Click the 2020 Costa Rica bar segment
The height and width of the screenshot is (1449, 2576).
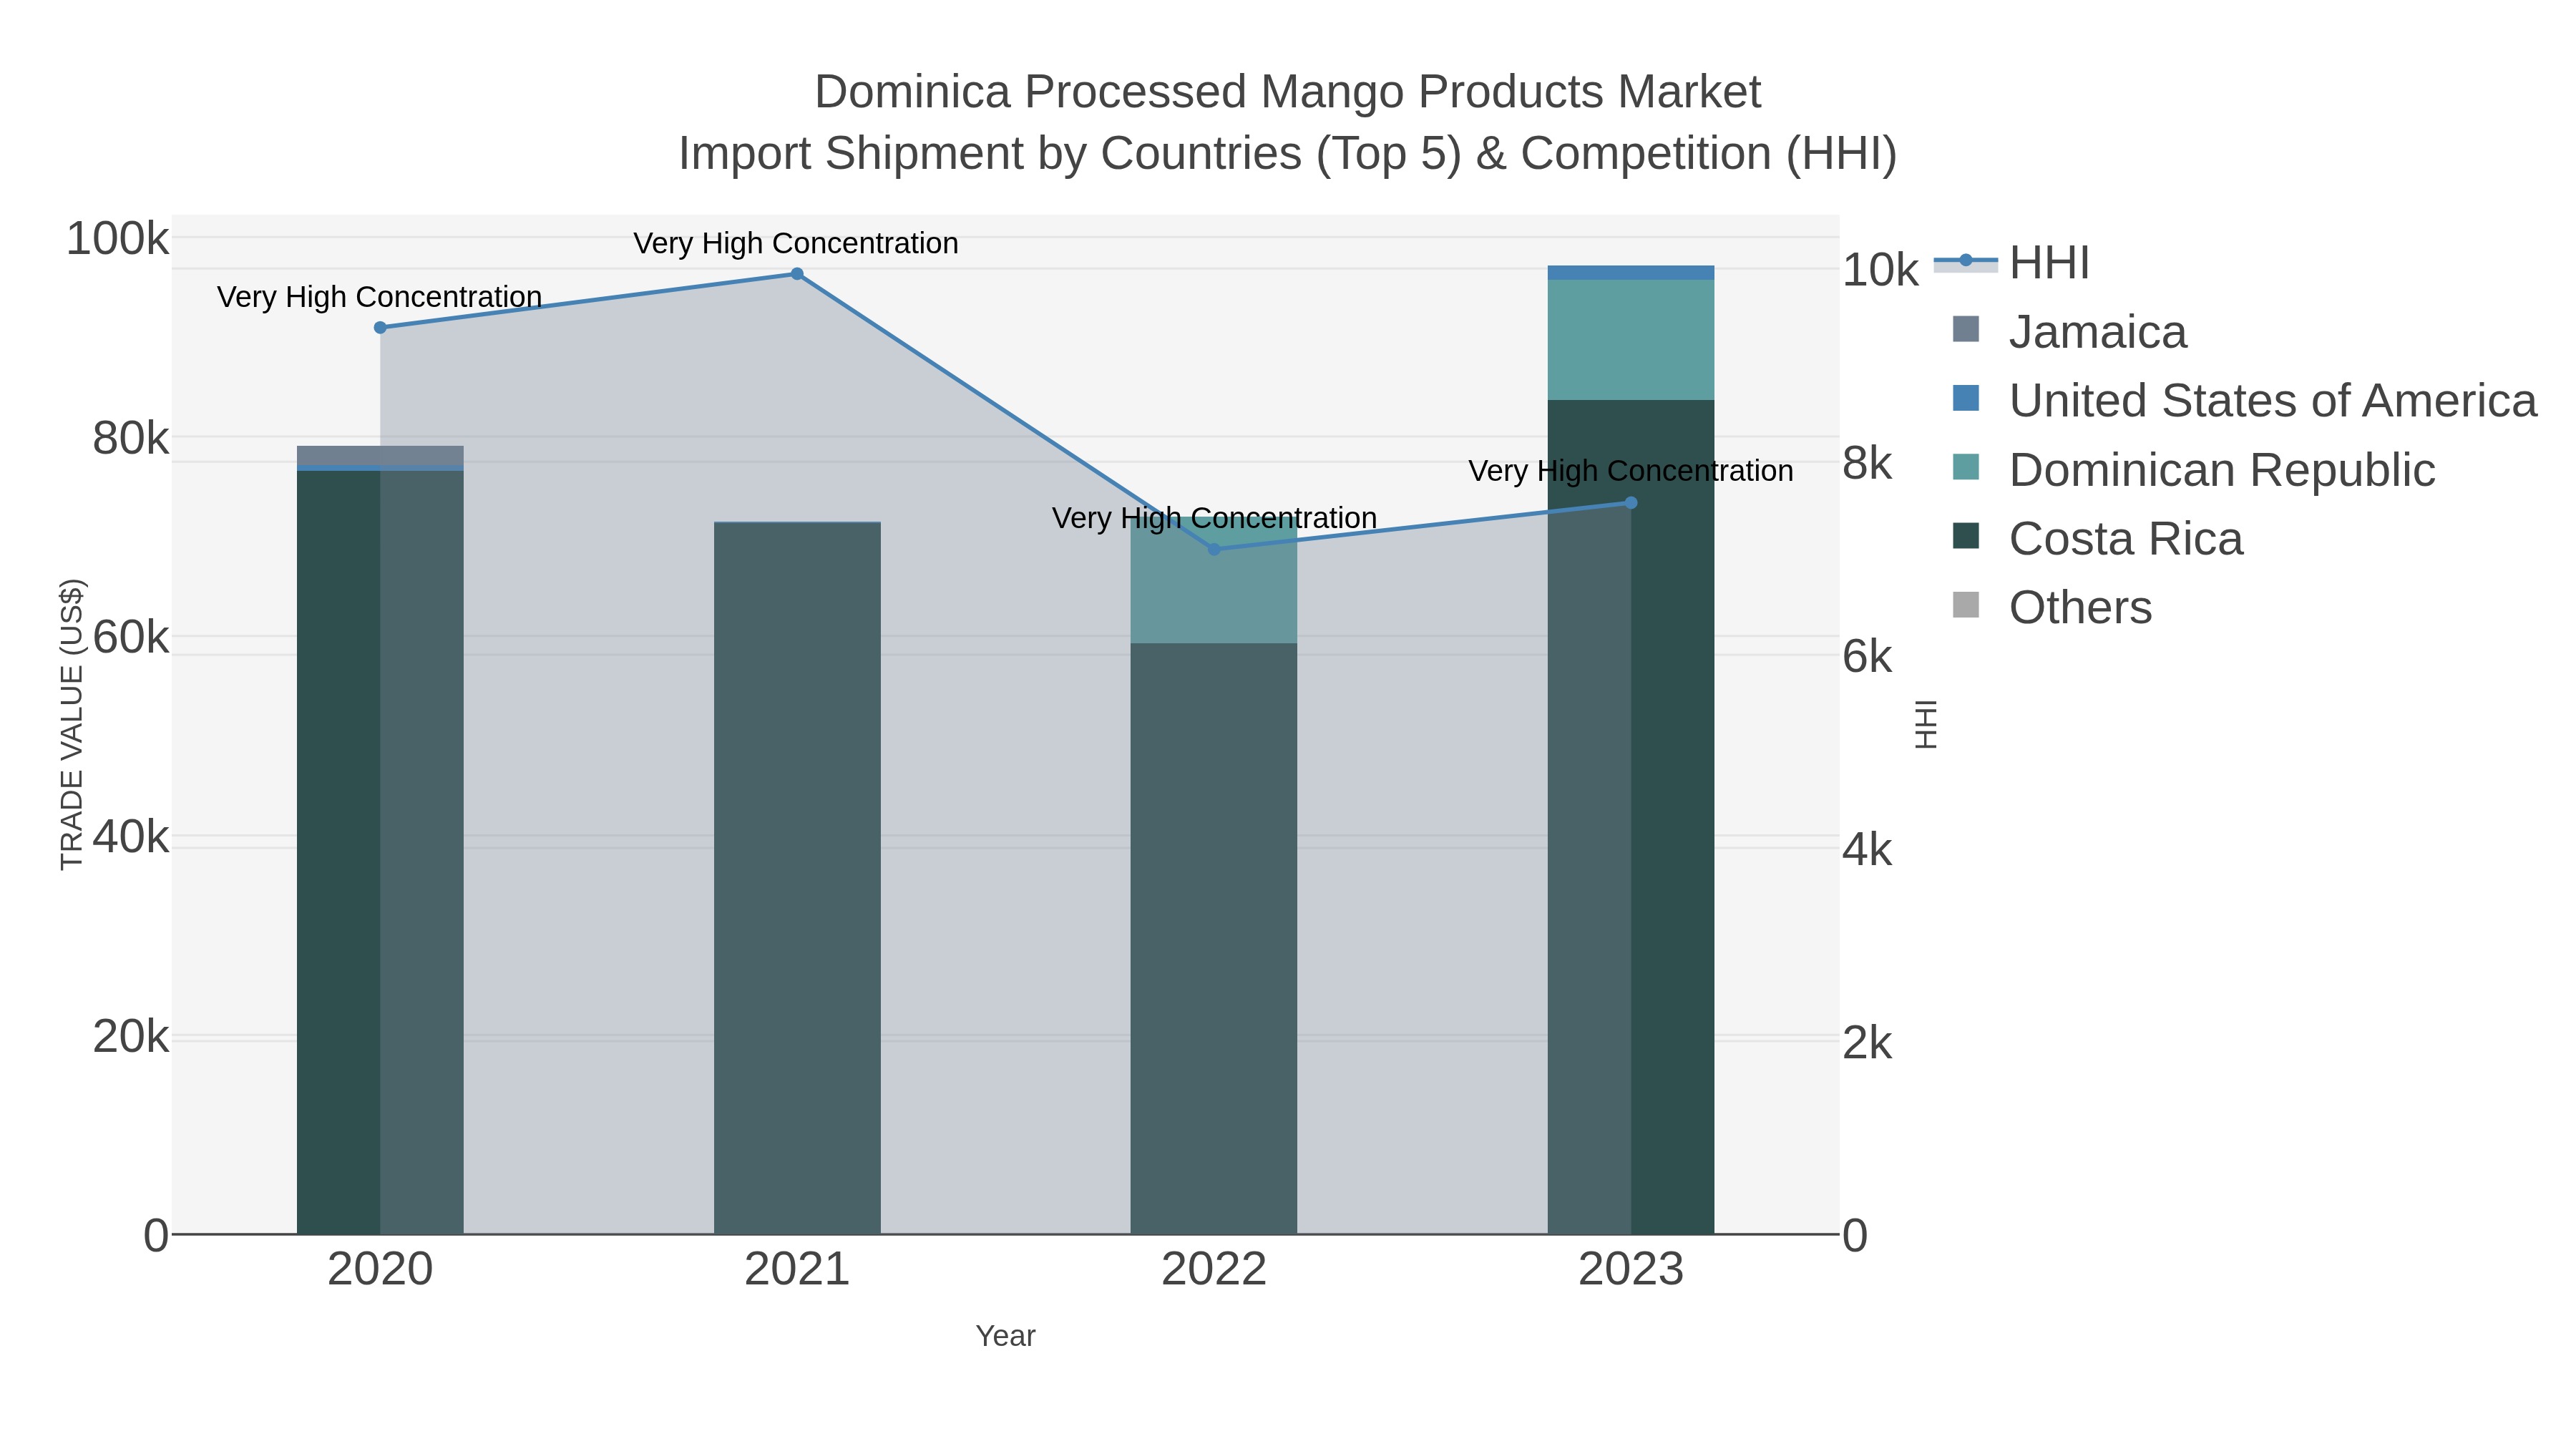coord(380,852)
